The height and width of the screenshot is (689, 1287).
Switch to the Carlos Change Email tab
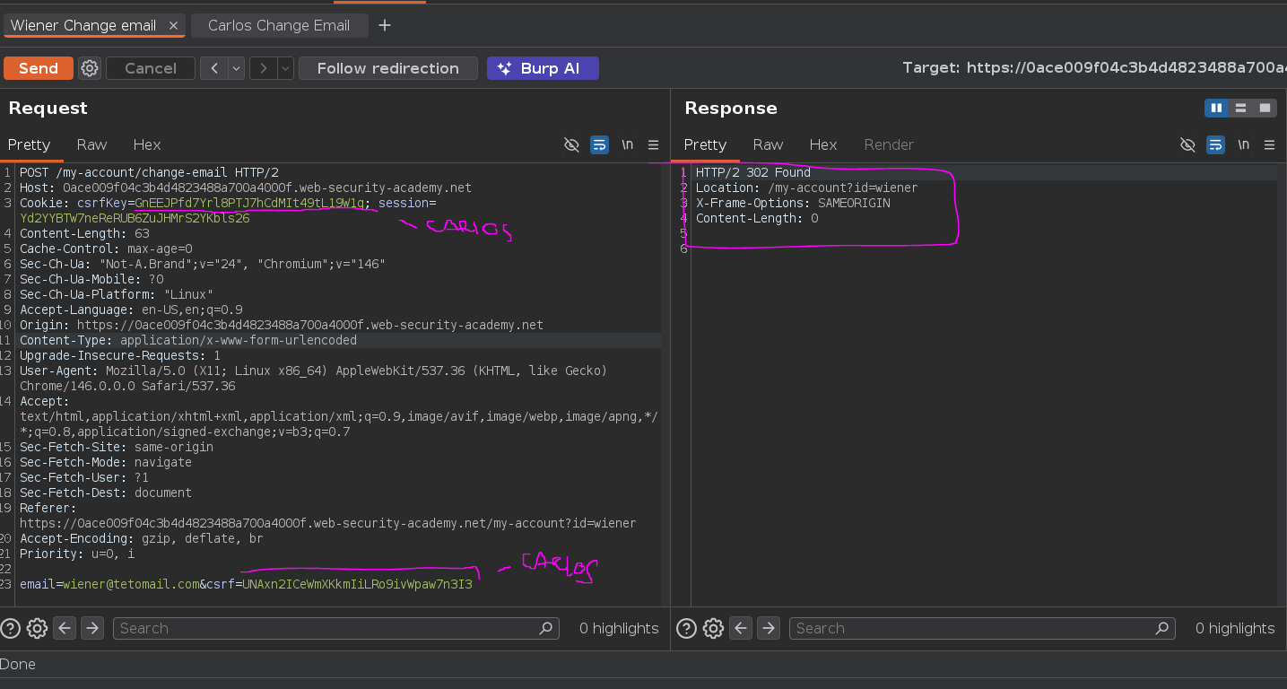click(279, 25)
